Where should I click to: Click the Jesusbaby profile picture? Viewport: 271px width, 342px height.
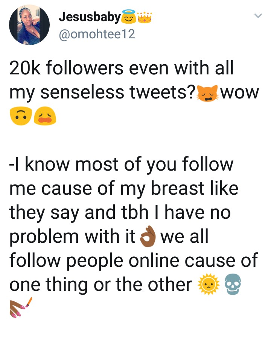[x=29, y=24]
